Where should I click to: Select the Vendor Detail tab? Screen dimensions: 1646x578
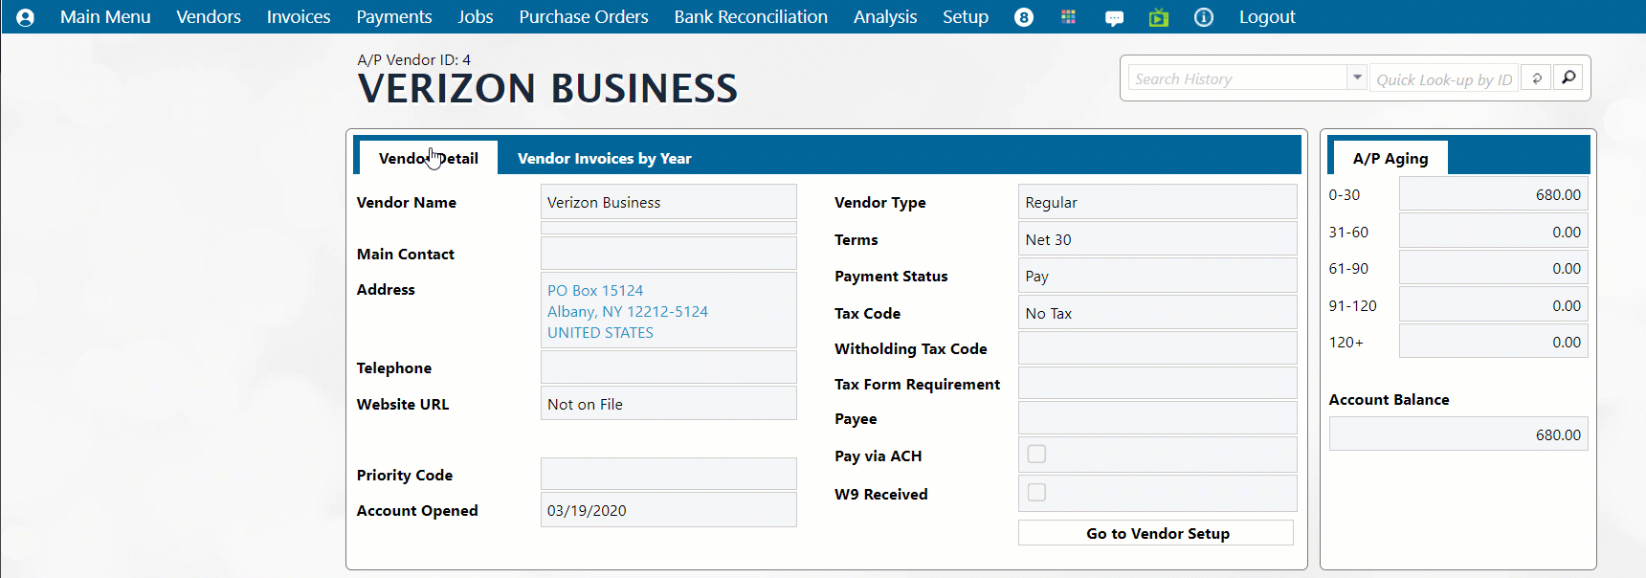tap(429, 159)
